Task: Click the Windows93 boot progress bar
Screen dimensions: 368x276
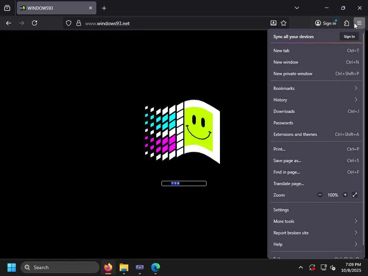Action: 184,184
